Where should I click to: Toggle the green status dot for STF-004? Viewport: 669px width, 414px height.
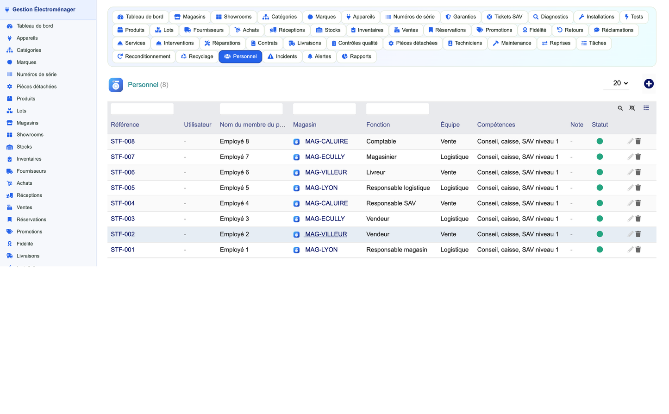click(600, 203)
